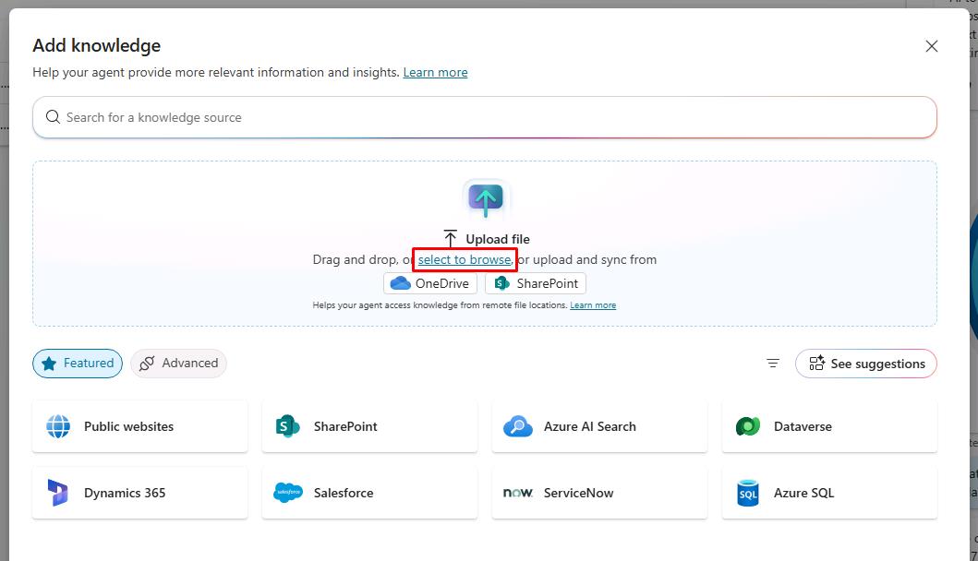Choose the Azure AI Search icon
The width and height of the screenshot is (978, 561).
tap(518, 426)
